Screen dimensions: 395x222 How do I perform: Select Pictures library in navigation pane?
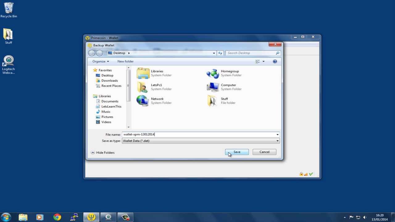point(104,117)
